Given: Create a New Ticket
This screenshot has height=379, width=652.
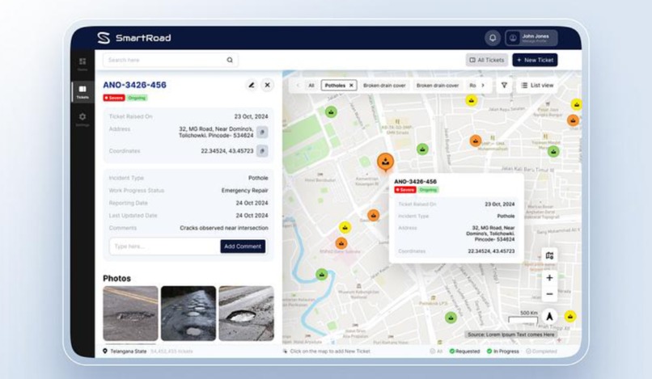Looking at the screenshot, I should [x=535, y=60].
